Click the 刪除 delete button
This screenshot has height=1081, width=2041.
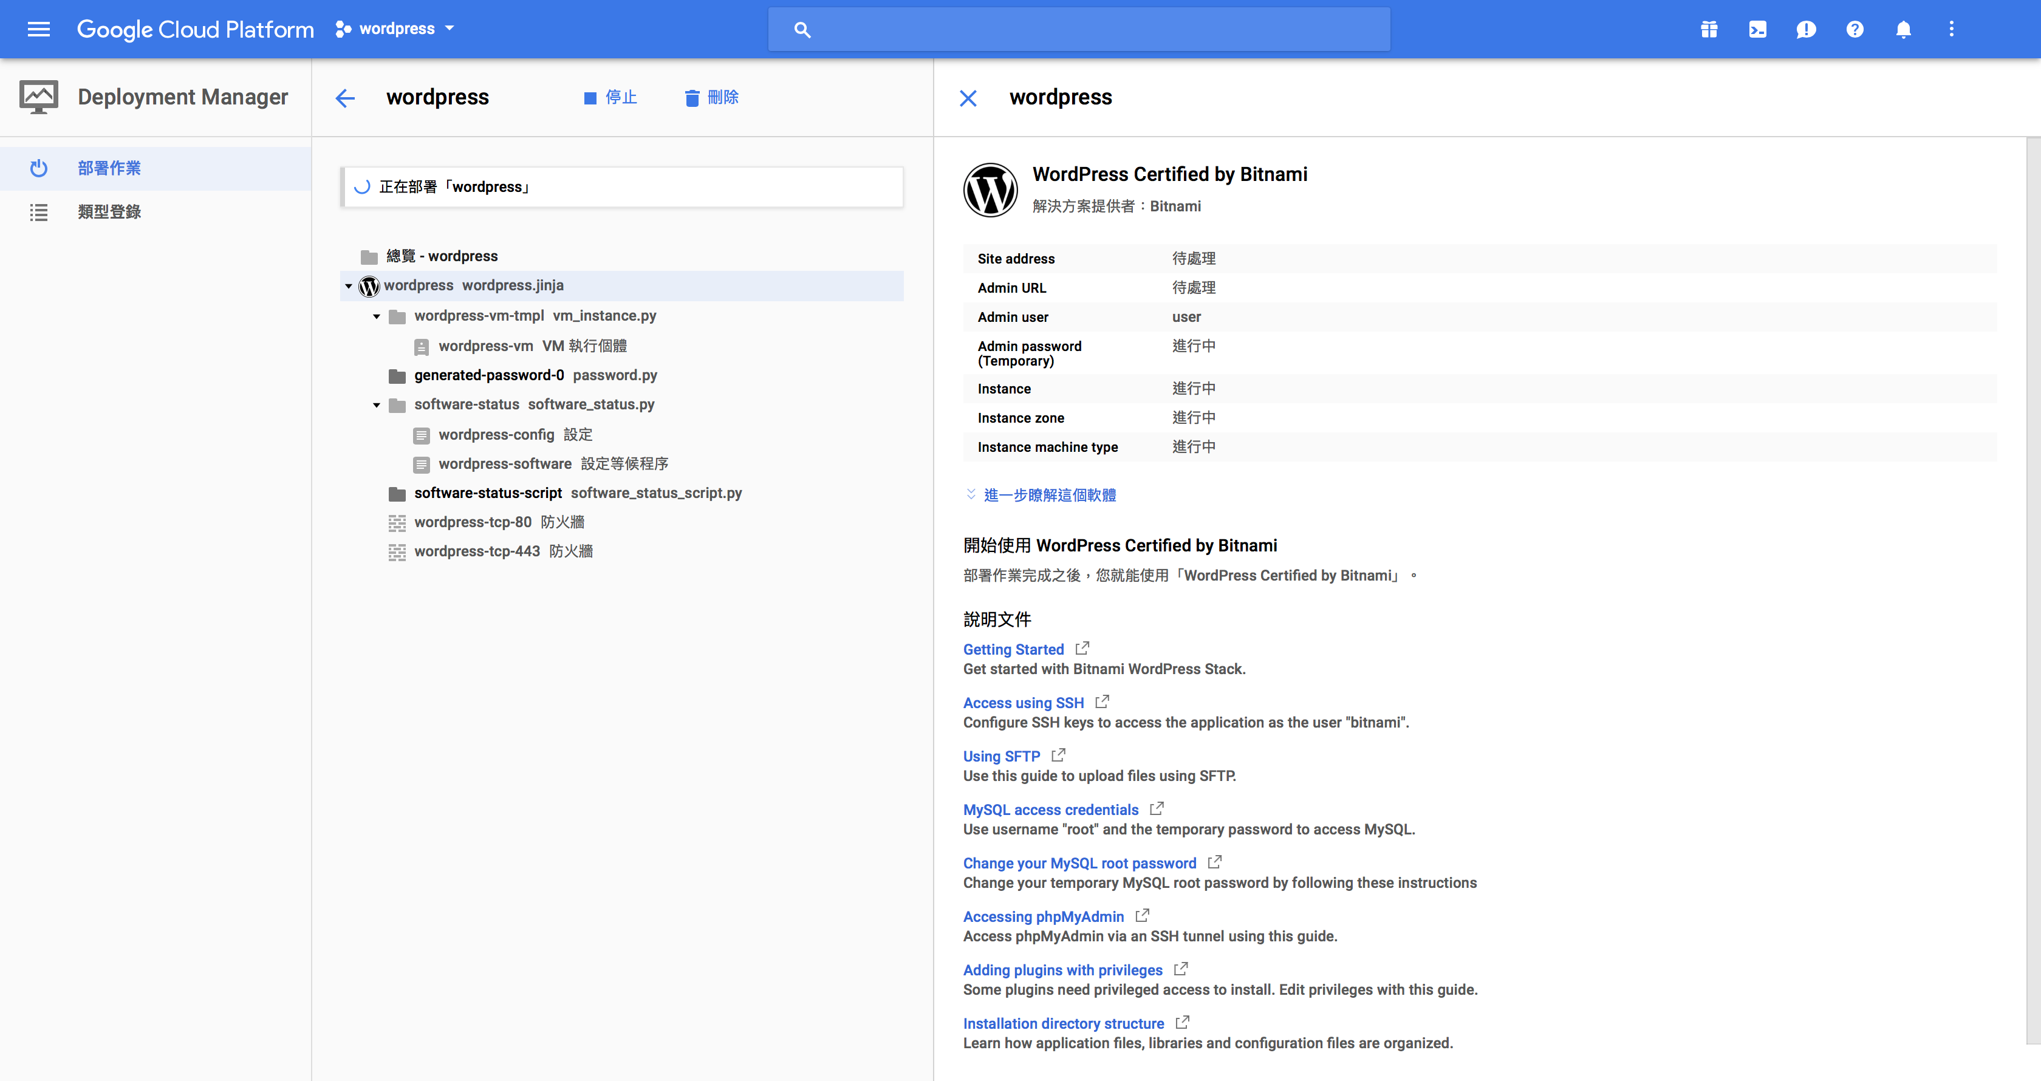[x=711, y=97]
